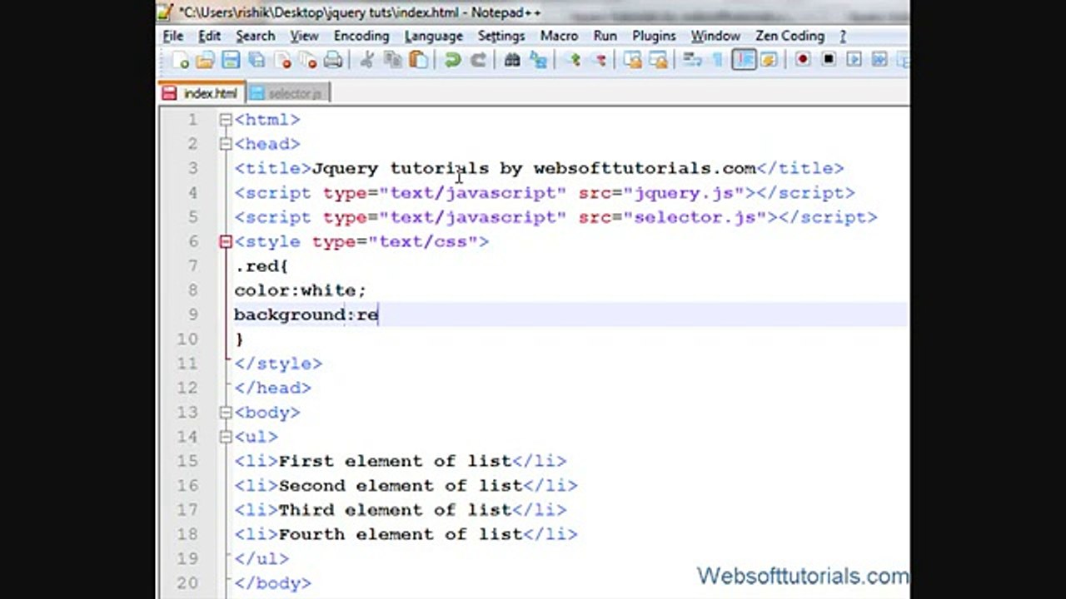Click the Third element of list line
This screenshot has height=599, width=1066.
click(400, 510)
